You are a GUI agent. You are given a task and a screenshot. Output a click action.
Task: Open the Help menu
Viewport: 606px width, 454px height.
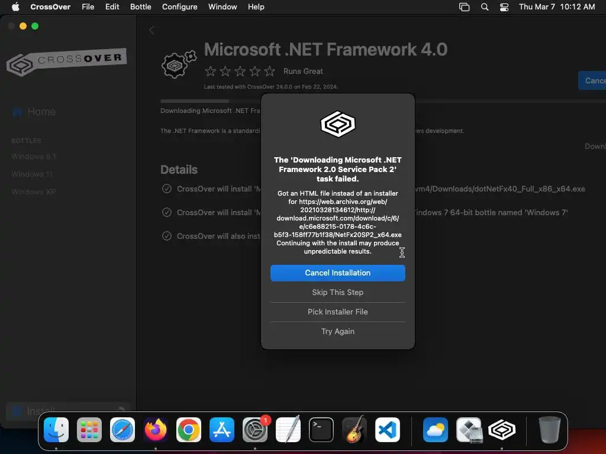coord(256,7)
